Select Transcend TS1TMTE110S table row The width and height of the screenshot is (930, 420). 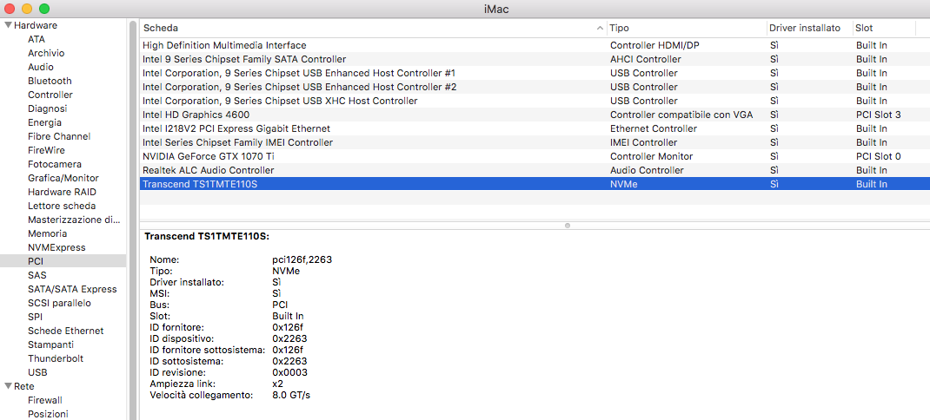pyautogui.click(x=535, y=184)
